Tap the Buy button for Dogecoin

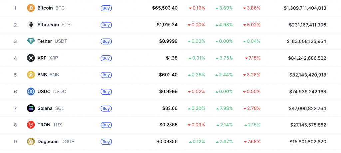pos(106,142)
